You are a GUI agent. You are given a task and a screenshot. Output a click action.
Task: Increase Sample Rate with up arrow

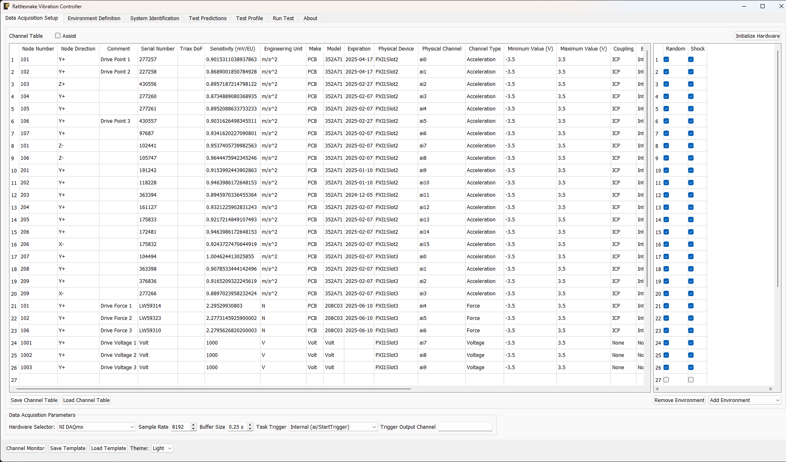(194, 425)
